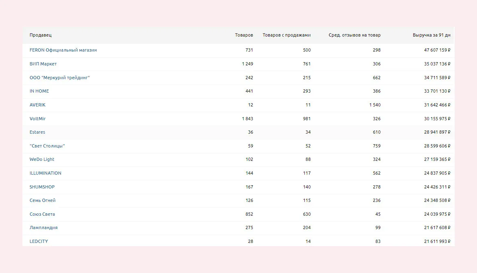477x273 pixels.
Task: Click Estares seller link
Action: point(37,132)
